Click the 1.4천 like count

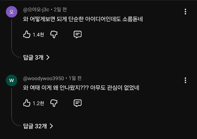click(38, 35)
